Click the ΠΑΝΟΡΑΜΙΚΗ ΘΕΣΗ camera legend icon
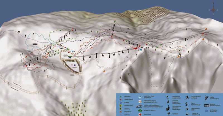The height and width of the screenshot is (116, 223). 186,109
